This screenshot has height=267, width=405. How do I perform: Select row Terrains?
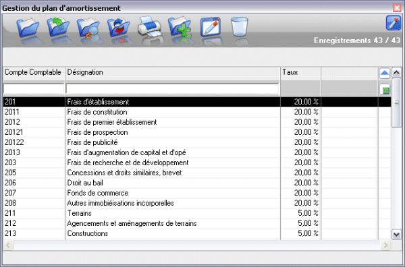(197, 213)
